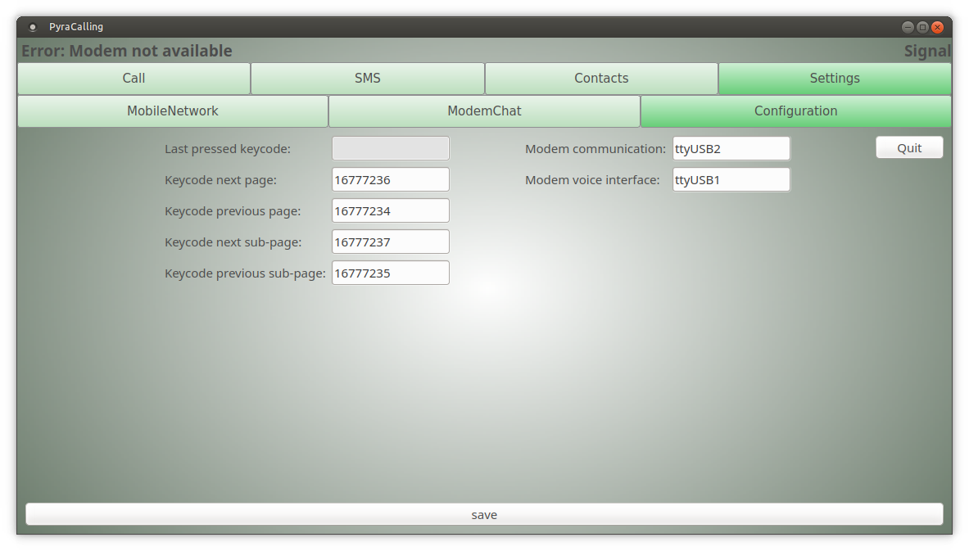This screenshot has width=969, height=551.
Task: Select the Settings tab
Action: [835, 79]
